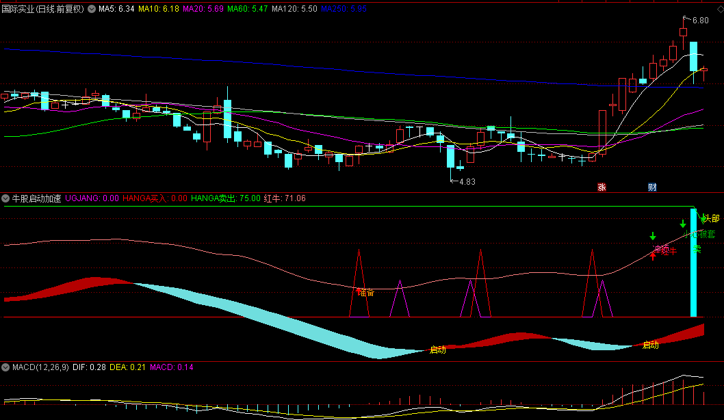Click the MA10: 6.18 label
Screen dimensions: 724x420
pyautogui.click(x=159, y=9)
